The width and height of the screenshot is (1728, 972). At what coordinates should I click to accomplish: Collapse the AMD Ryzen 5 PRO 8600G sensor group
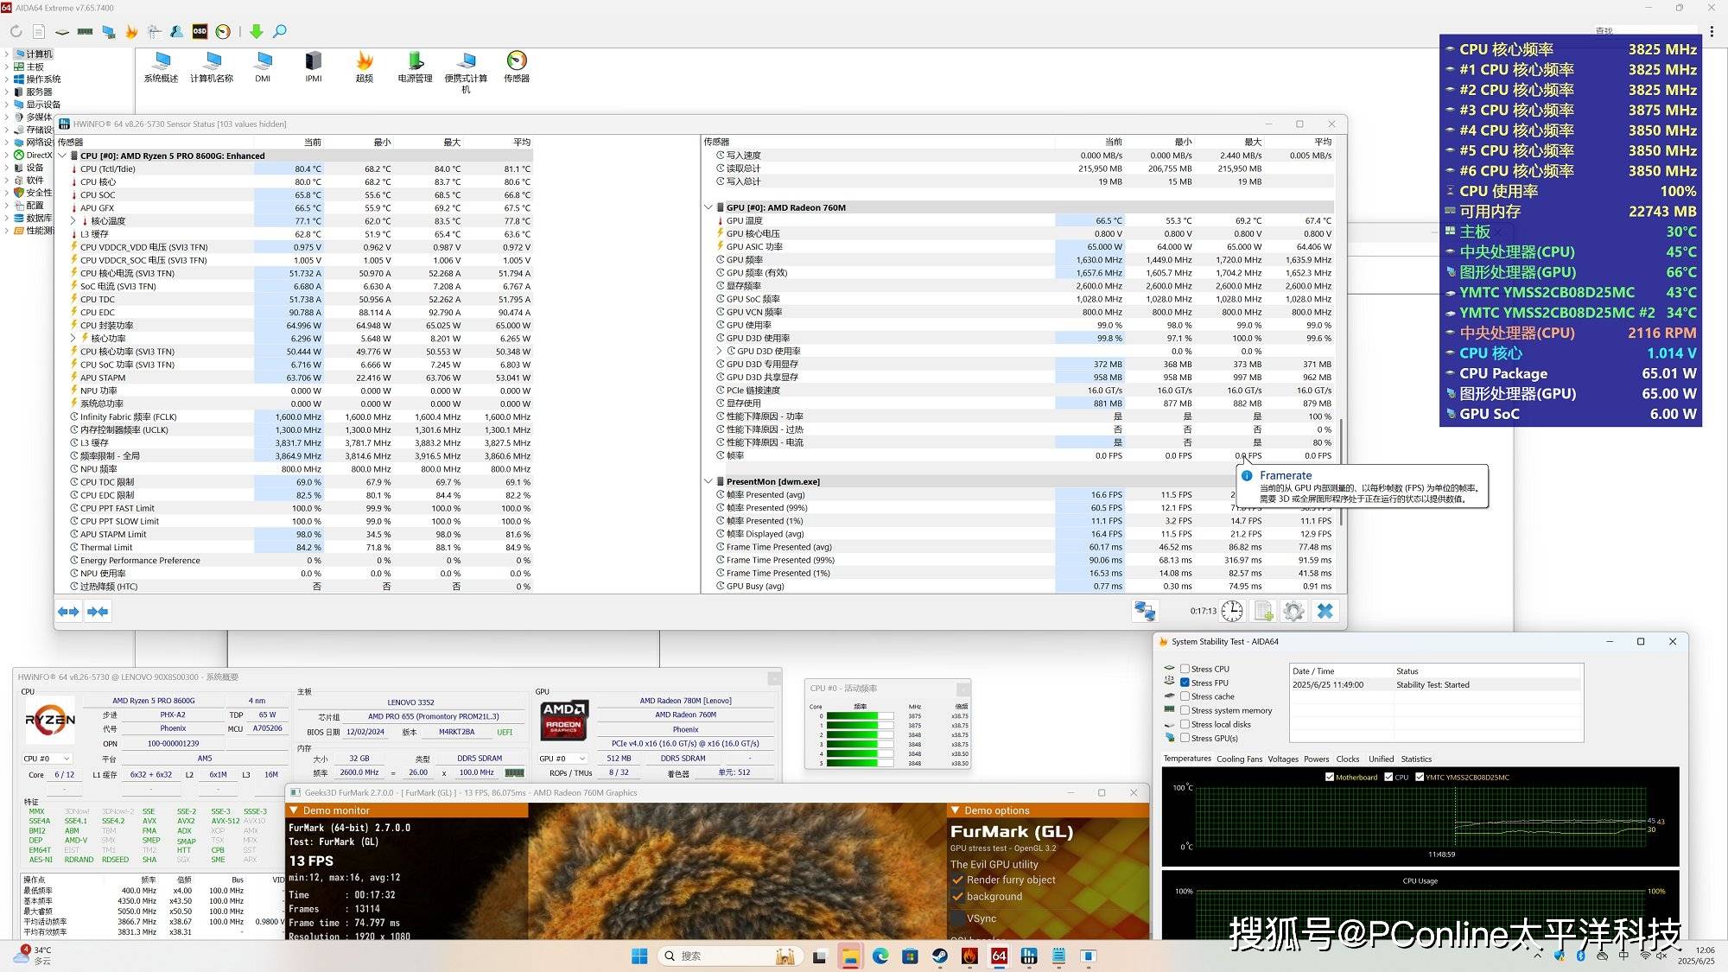pyautogui.click(x=62, y=156)
